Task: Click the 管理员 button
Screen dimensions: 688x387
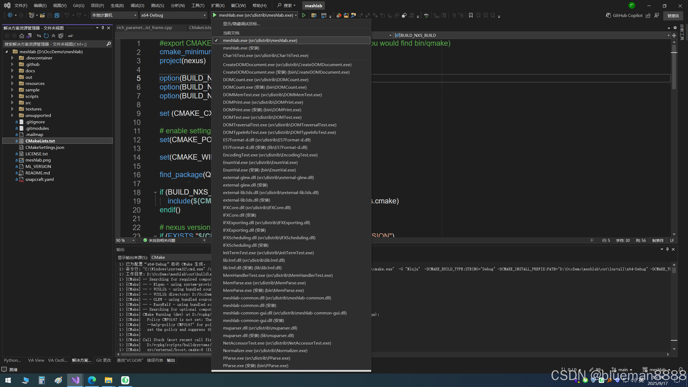Action: (673, 16)
